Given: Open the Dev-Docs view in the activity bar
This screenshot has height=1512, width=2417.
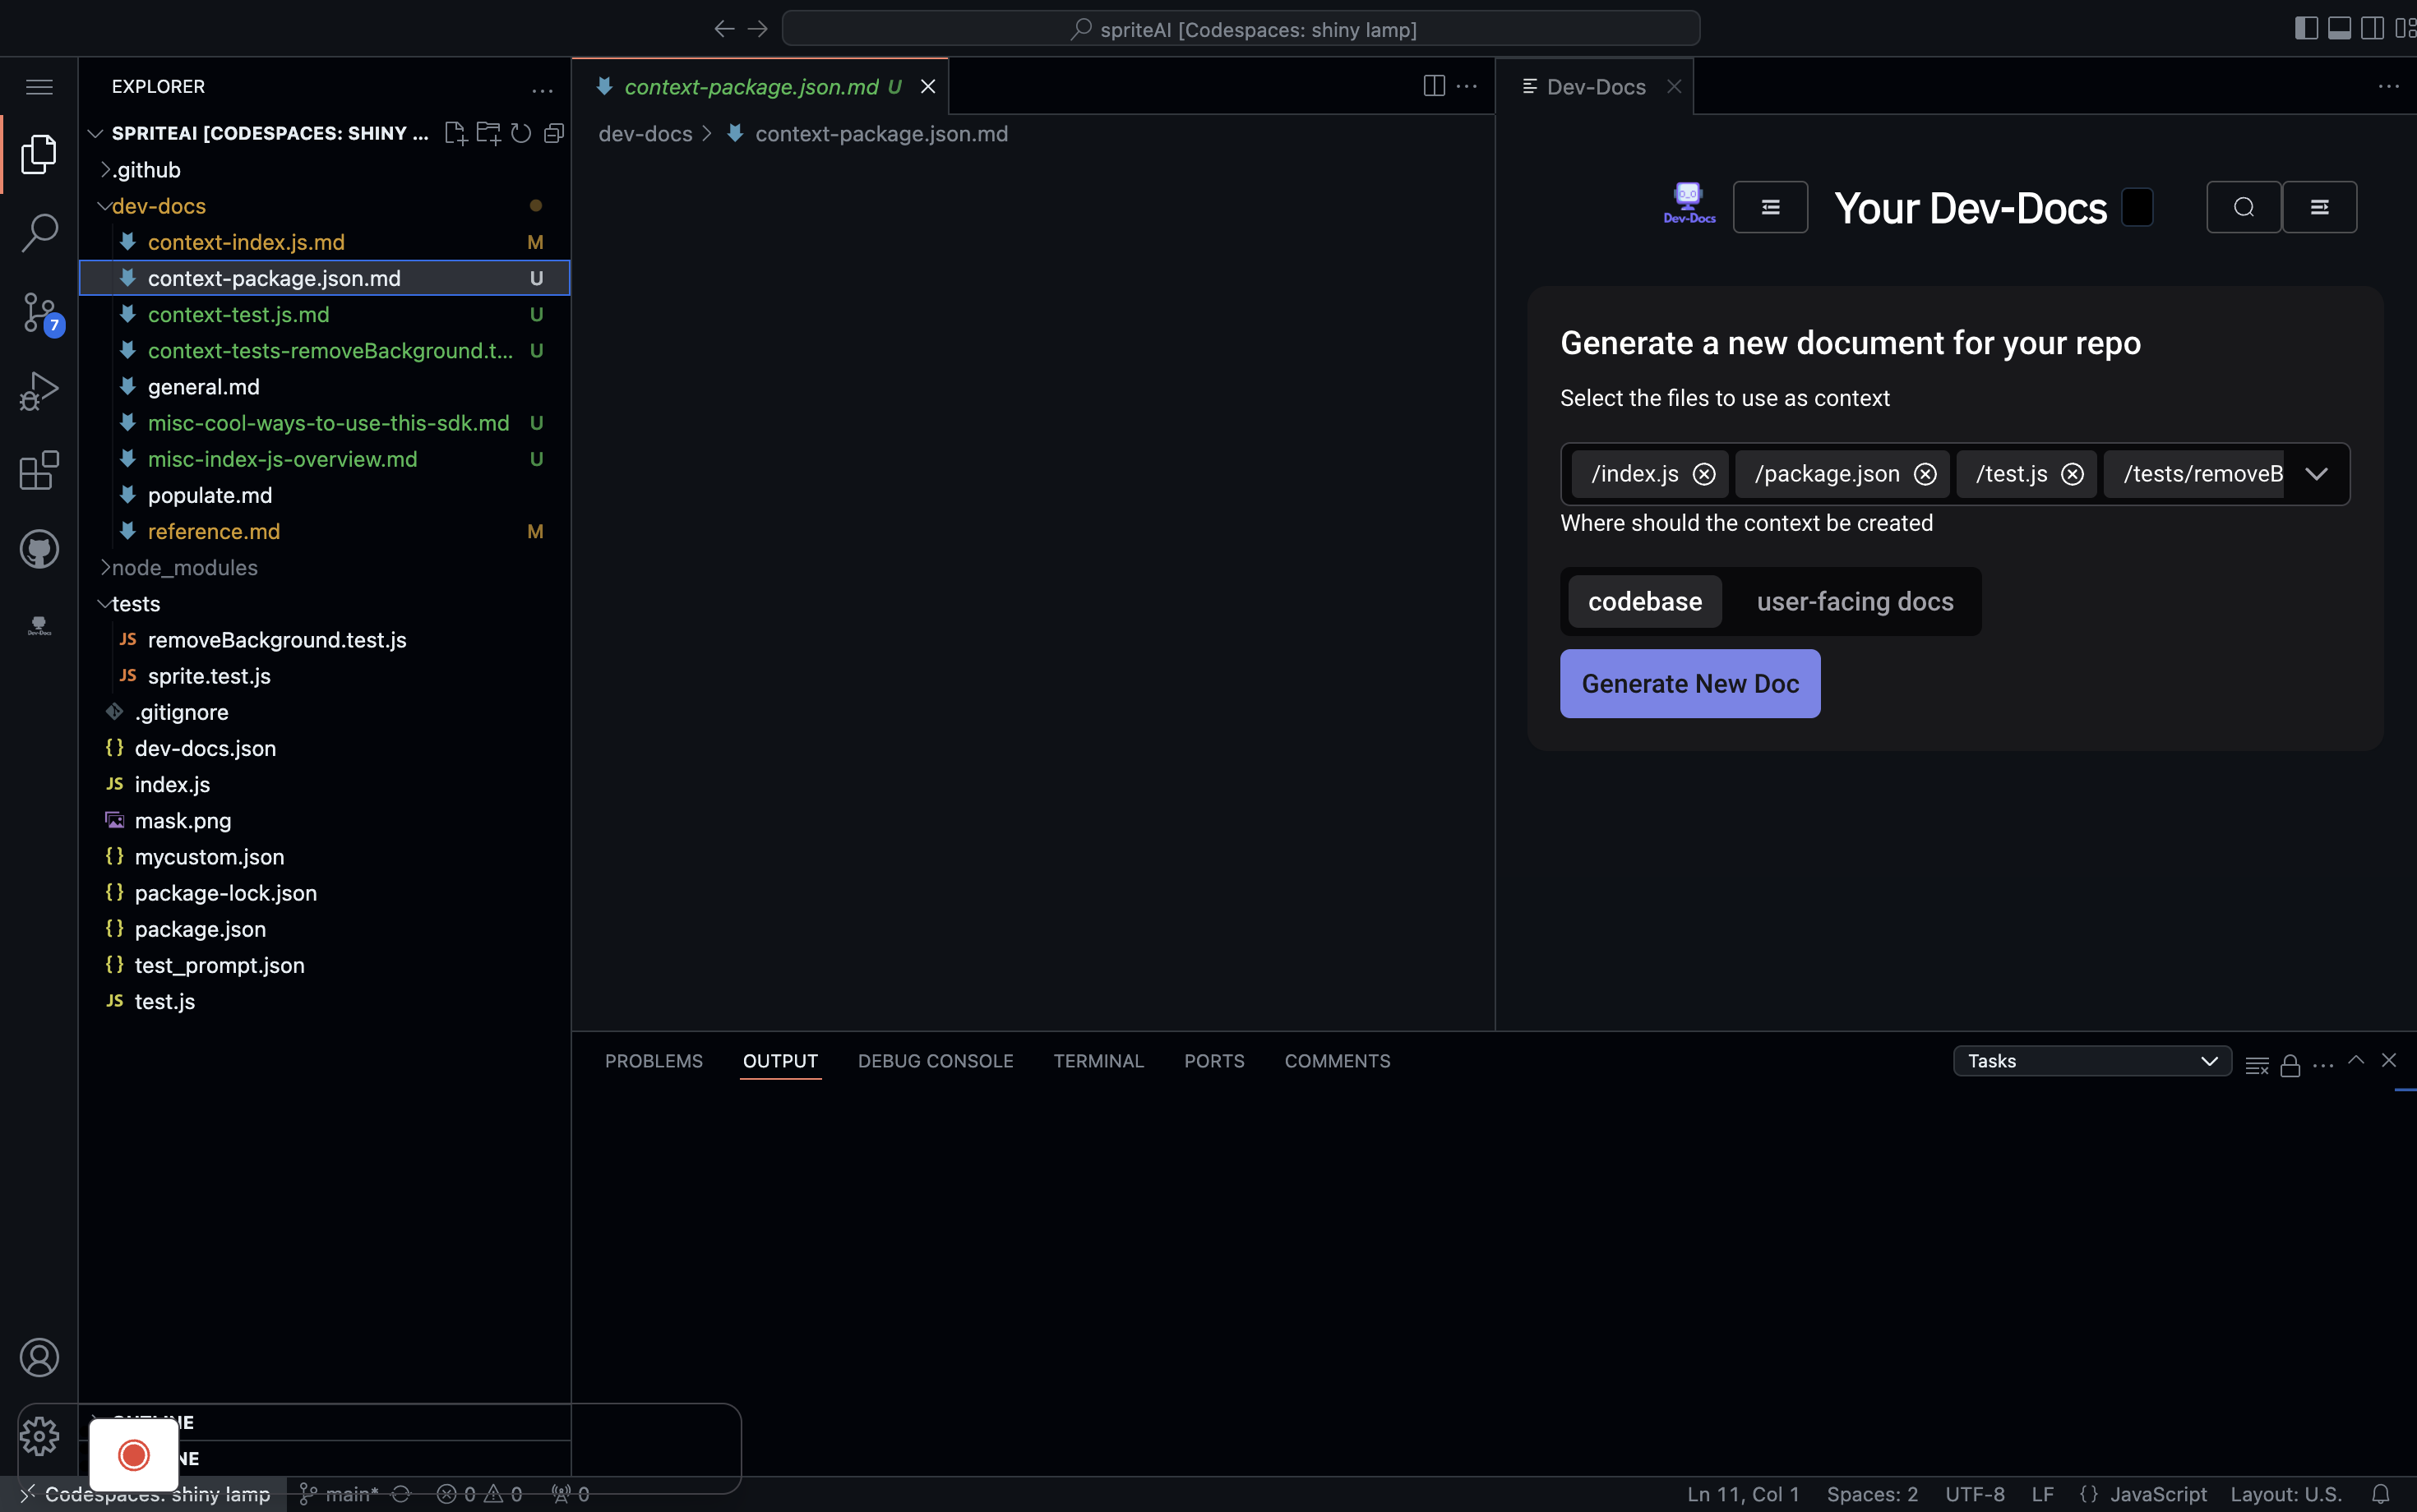Looking at the screenshot, I should pos(39,626).
